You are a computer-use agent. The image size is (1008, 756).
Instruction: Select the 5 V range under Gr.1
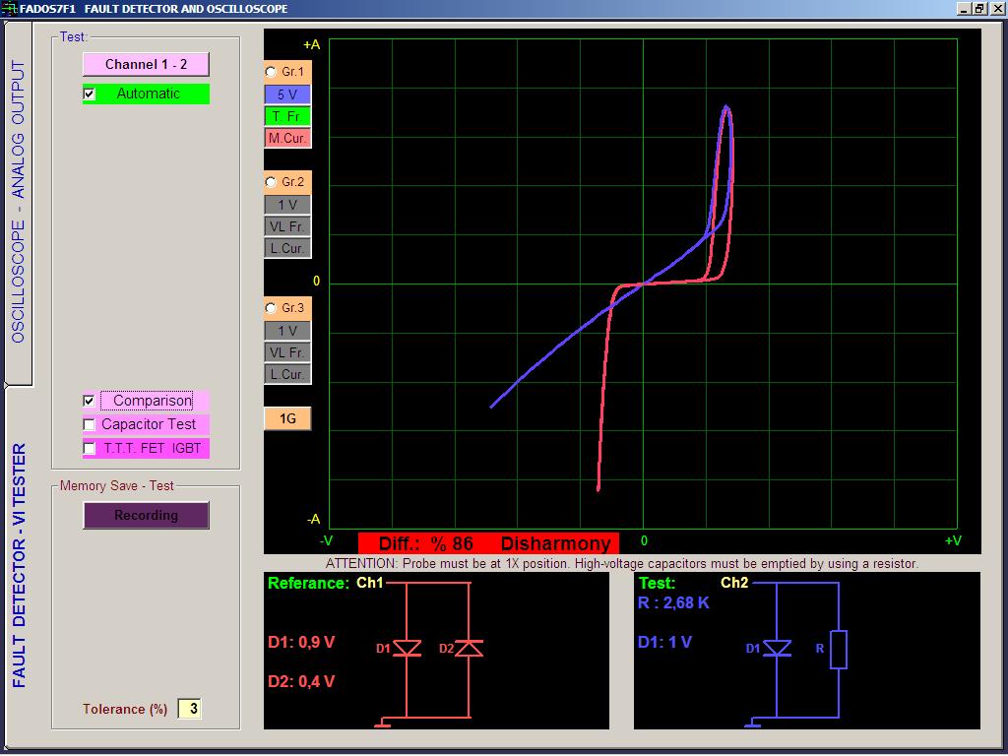point(286,94)
